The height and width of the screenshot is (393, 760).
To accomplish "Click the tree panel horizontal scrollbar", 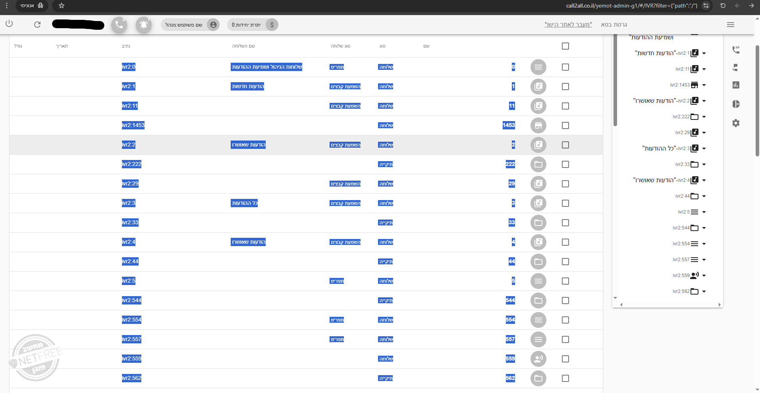I will (670, 305).
